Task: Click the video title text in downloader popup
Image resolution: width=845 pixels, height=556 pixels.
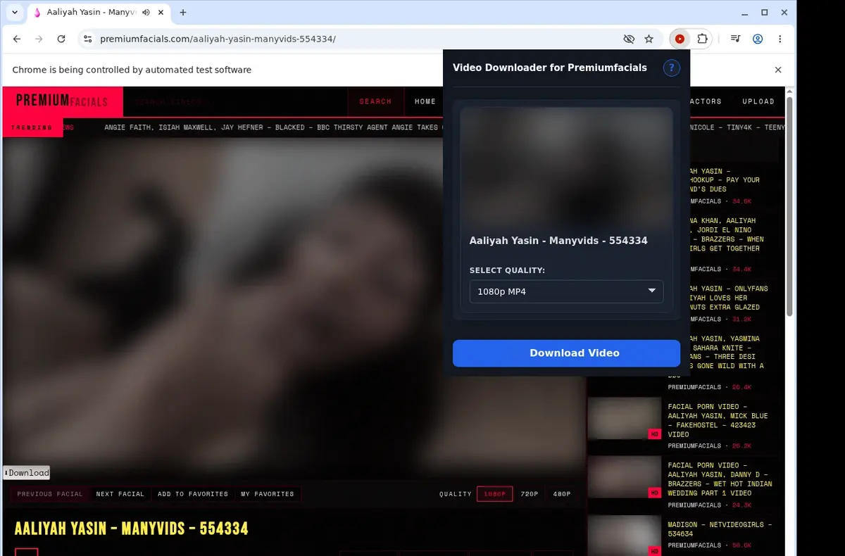Action: 558,241
